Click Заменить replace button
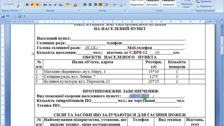Viewport: 224px width, 126px height. click(204, 1)
